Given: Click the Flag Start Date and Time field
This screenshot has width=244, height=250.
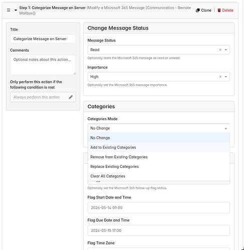Looking at the screenshot, I should 159,207.
